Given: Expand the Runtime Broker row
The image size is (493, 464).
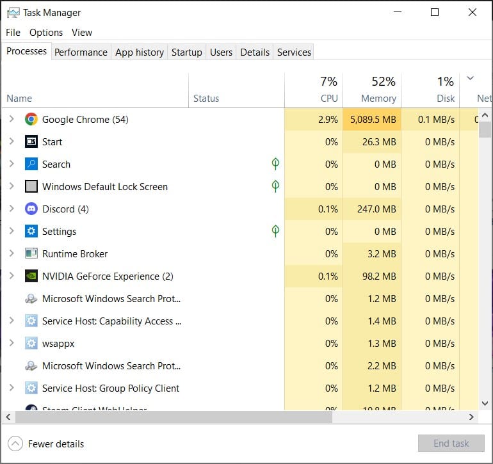Looking at the screenshot, I should coord(12,253).
